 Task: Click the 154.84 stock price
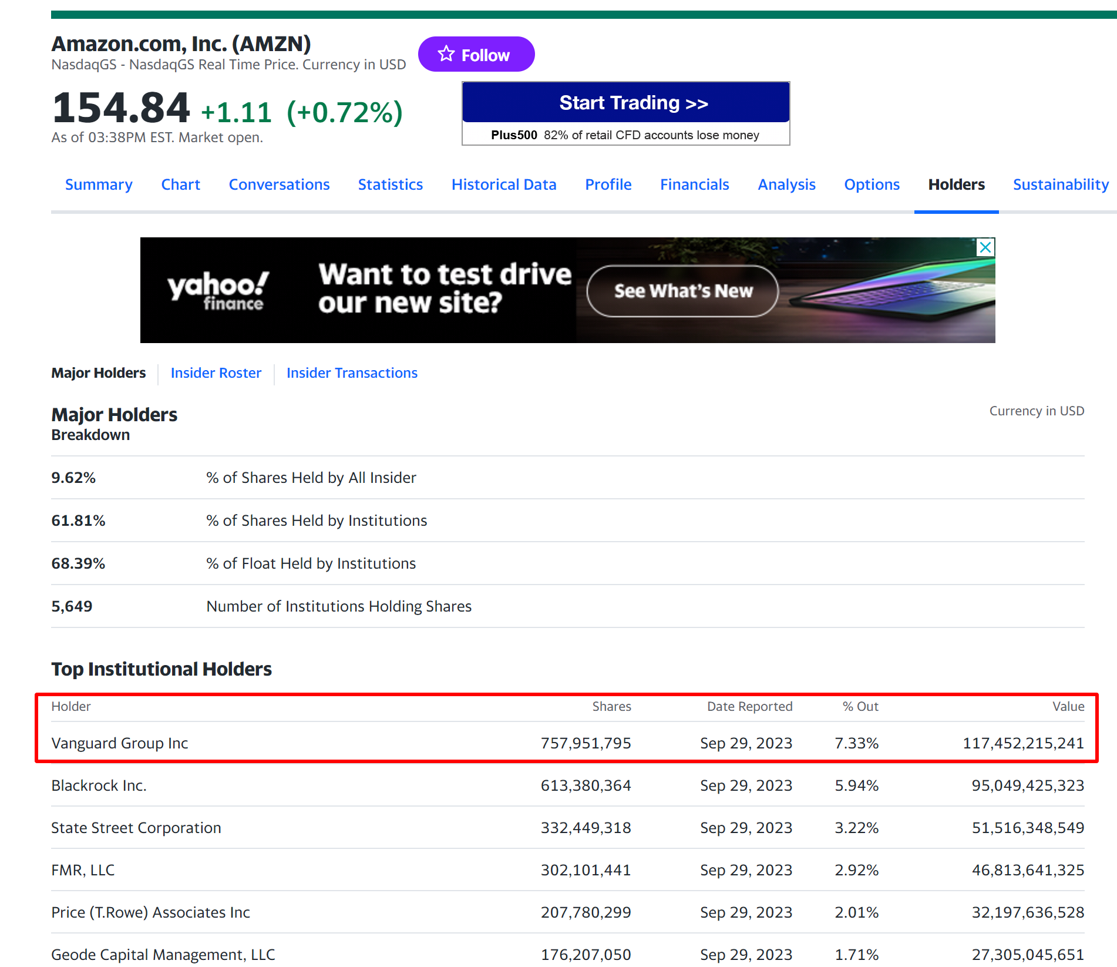pyautogui.click(x=121, y=108)
